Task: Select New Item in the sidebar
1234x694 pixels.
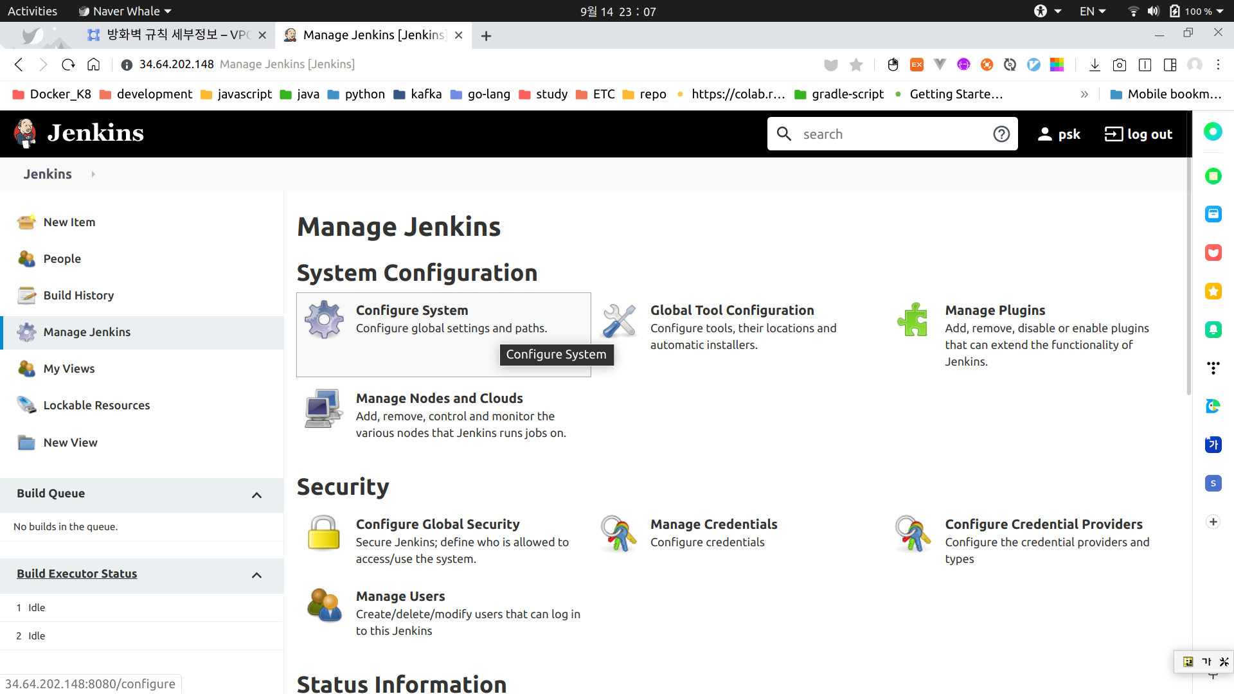Action: pyautogui.click(x=69, y=222)
